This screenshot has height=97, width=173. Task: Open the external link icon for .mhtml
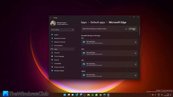tap(135, 75)
